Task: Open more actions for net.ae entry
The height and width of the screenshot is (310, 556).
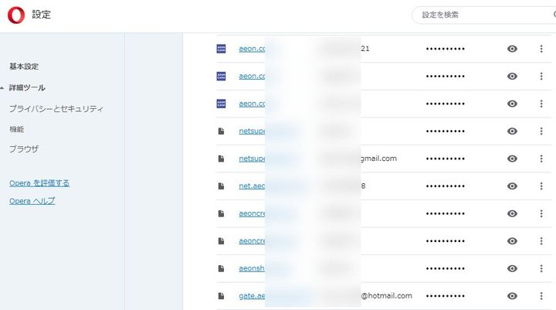Action: 541,186
